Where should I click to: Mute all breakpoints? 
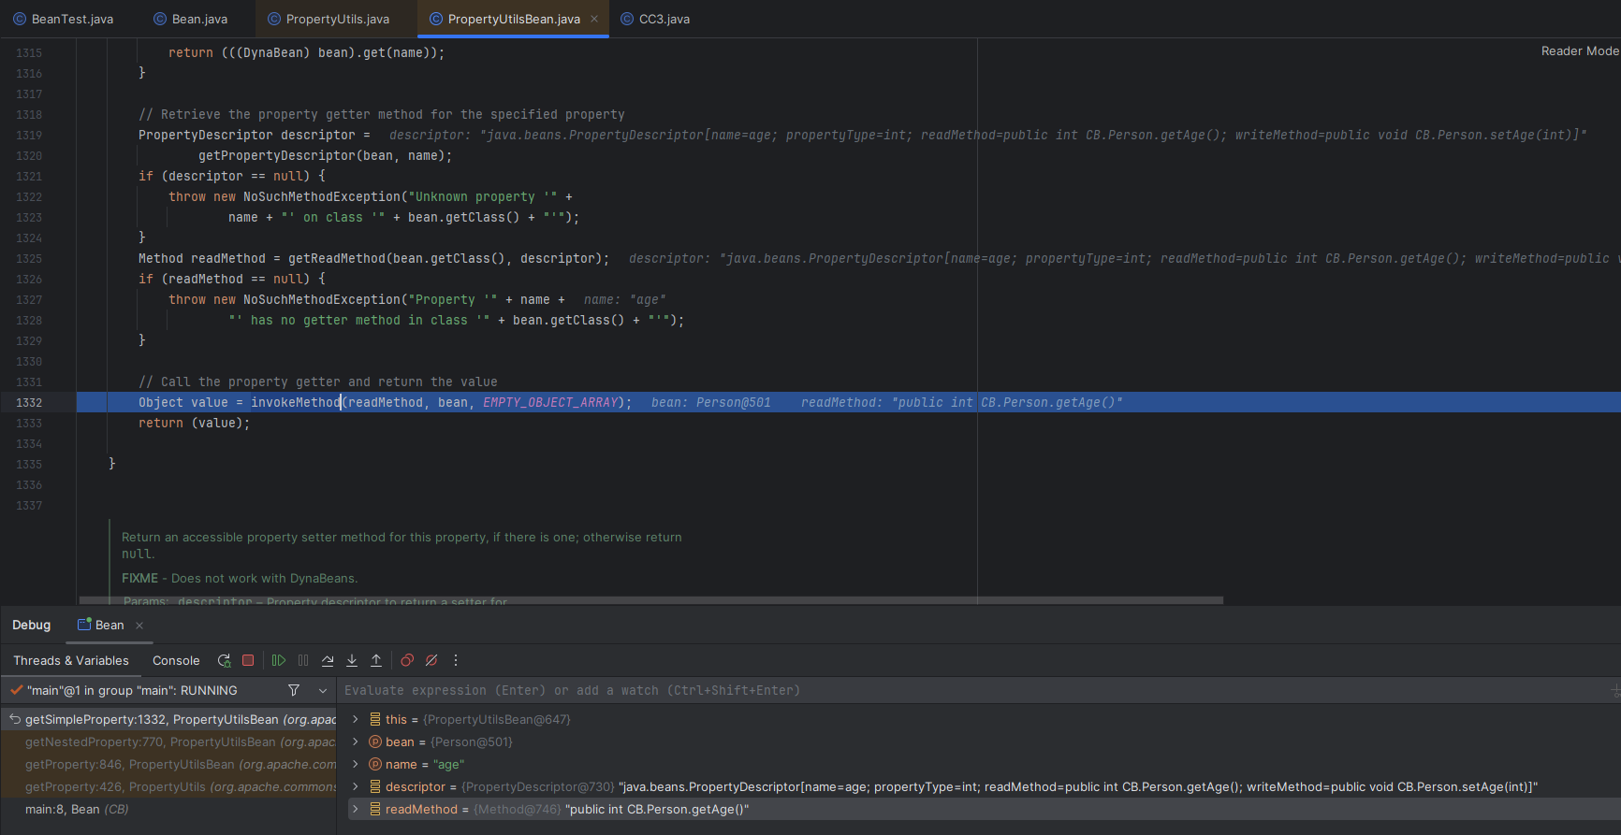coord(431,660)
